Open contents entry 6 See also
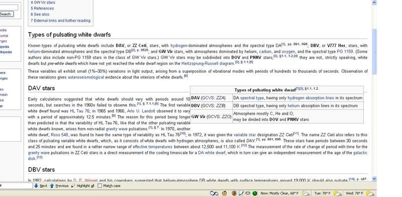Viewport: 402px width, 197px height. [x=40, y=15]
